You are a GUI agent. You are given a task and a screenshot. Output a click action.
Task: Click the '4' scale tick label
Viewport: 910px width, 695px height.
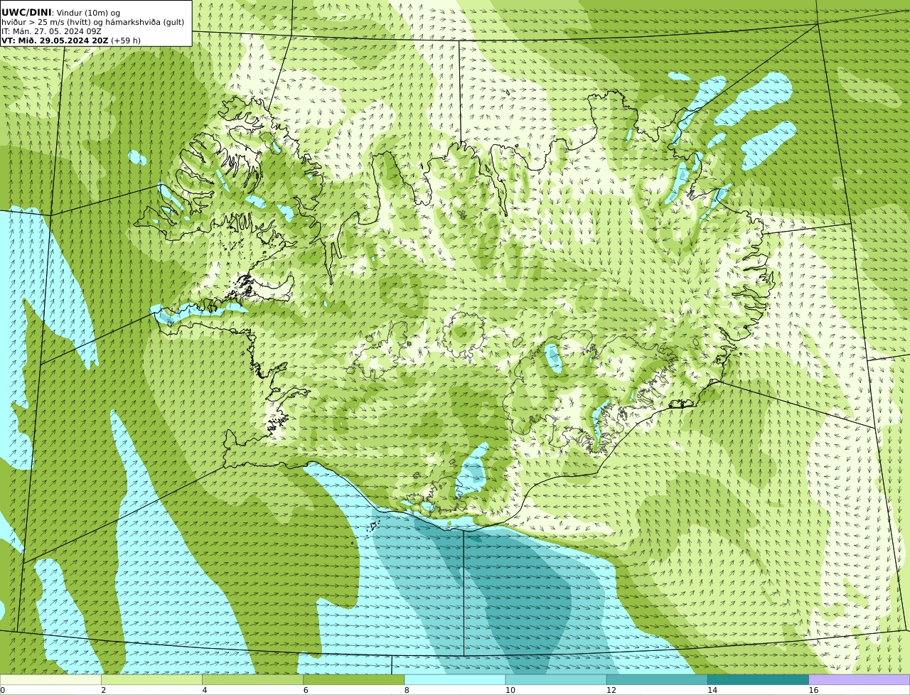[205, 690]
